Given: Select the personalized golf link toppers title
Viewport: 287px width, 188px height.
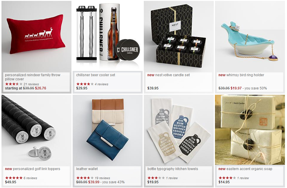Looking at the screenshot, I should coord(36,169).
